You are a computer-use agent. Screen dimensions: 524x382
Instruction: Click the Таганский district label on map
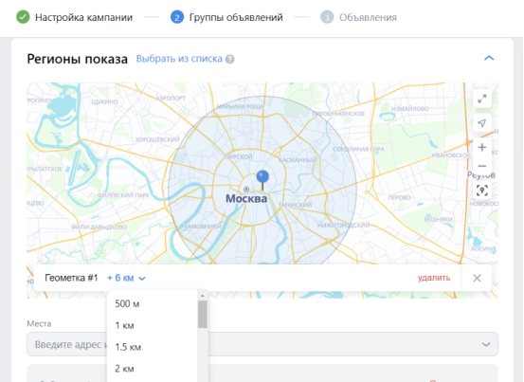click(295, 205)
